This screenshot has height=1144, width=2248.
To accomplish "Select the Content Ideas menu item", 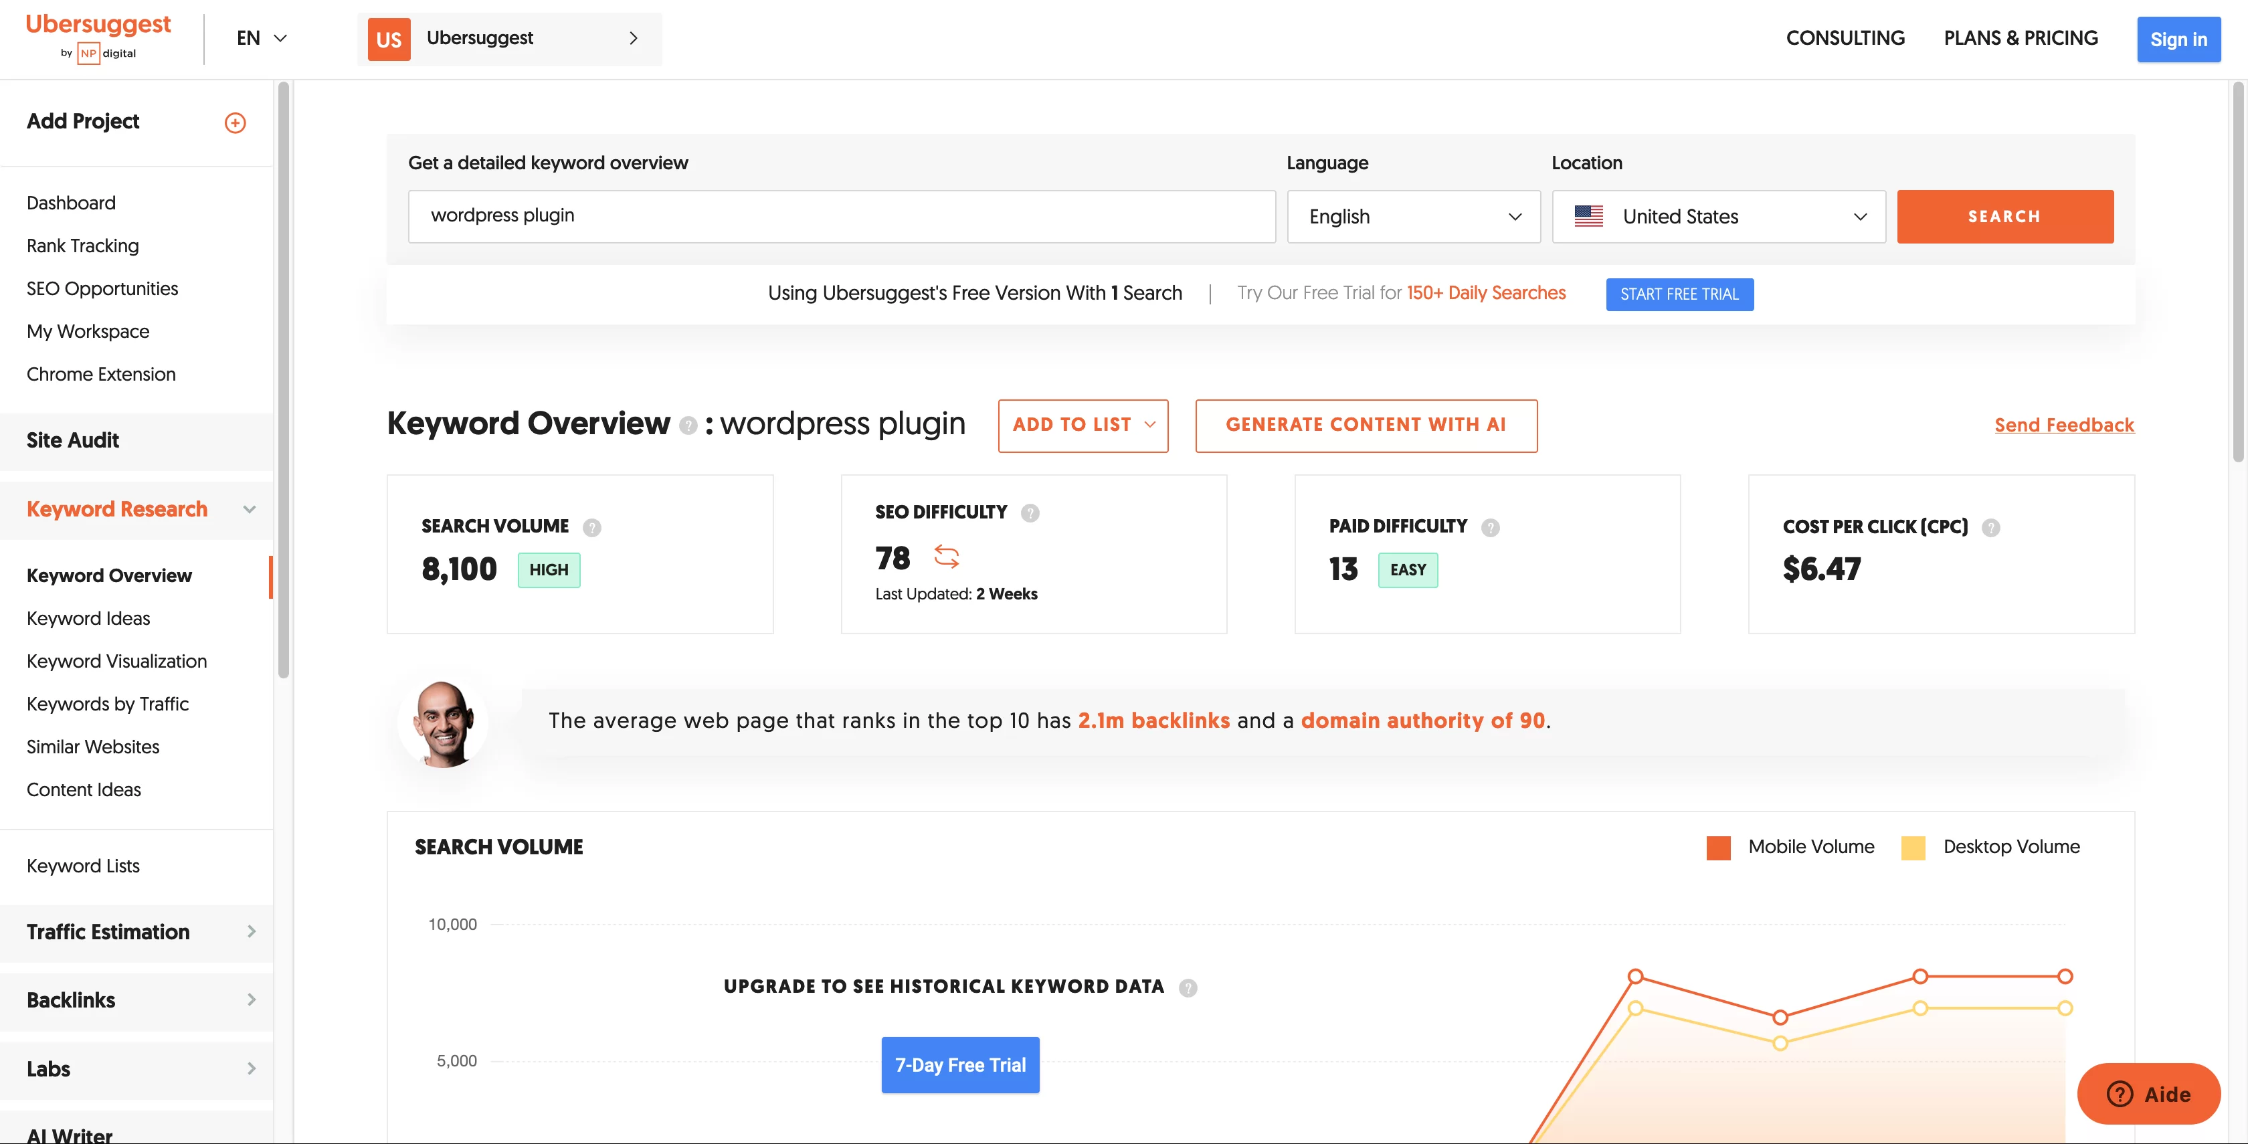I will [83, 791].
